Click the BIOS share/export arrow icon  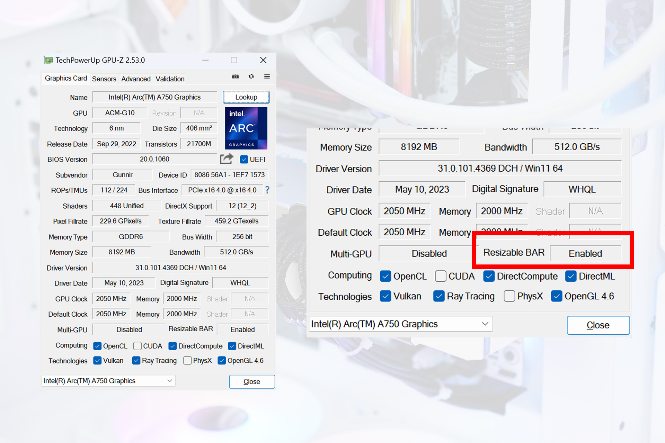[x=227, y=159]
